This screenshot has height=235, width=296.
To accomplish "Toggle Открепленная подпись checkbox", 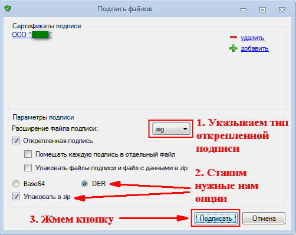I will coord(16,141).
